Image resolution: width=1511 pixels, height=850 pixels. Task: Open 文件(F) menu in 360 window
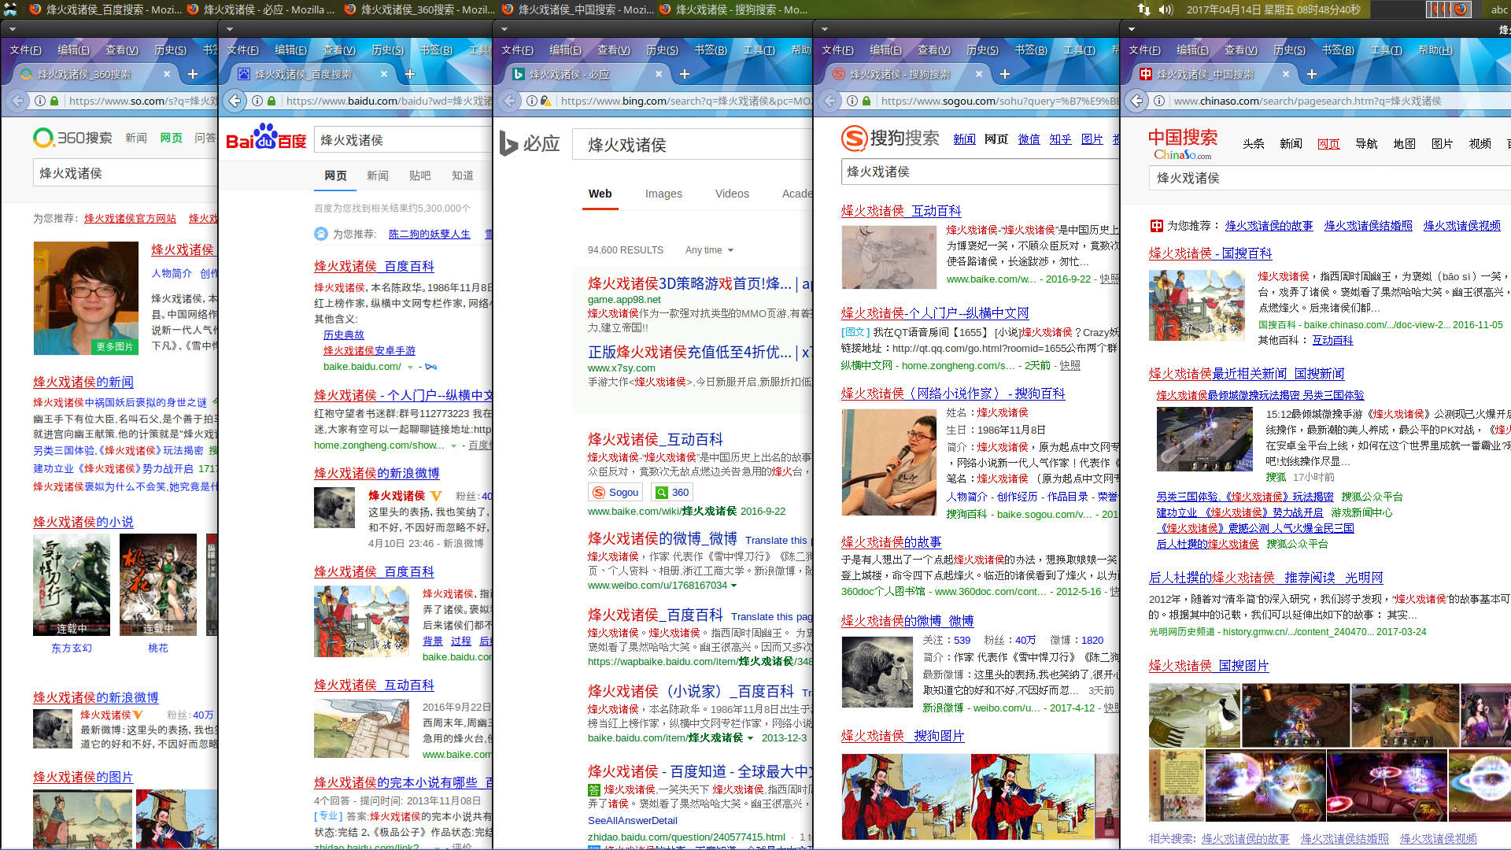(x=26, y=50)
